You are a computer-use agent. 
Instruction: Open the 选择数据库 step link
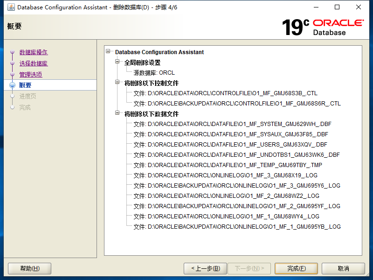33,63
